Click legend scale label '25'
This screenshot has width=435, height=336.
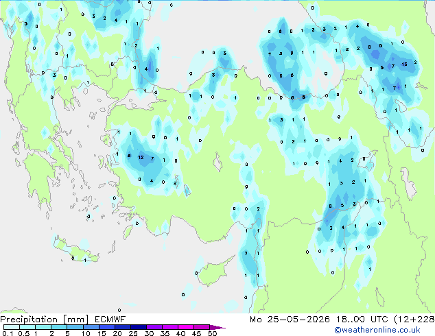click(133, 333)
